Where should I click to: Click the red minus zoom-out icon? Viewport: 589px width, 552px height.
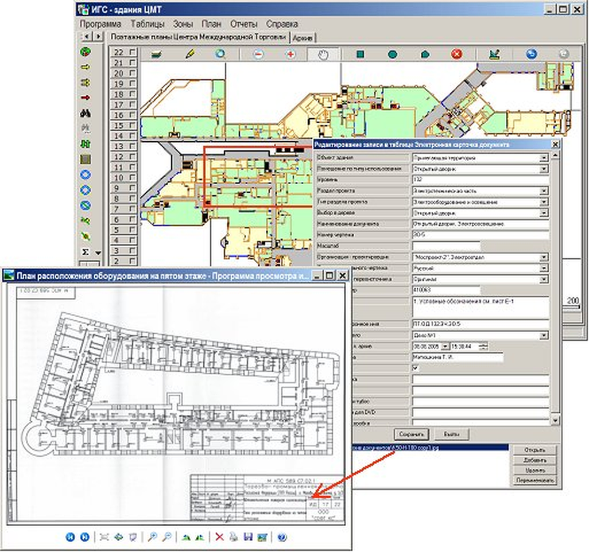click(258, 55)
